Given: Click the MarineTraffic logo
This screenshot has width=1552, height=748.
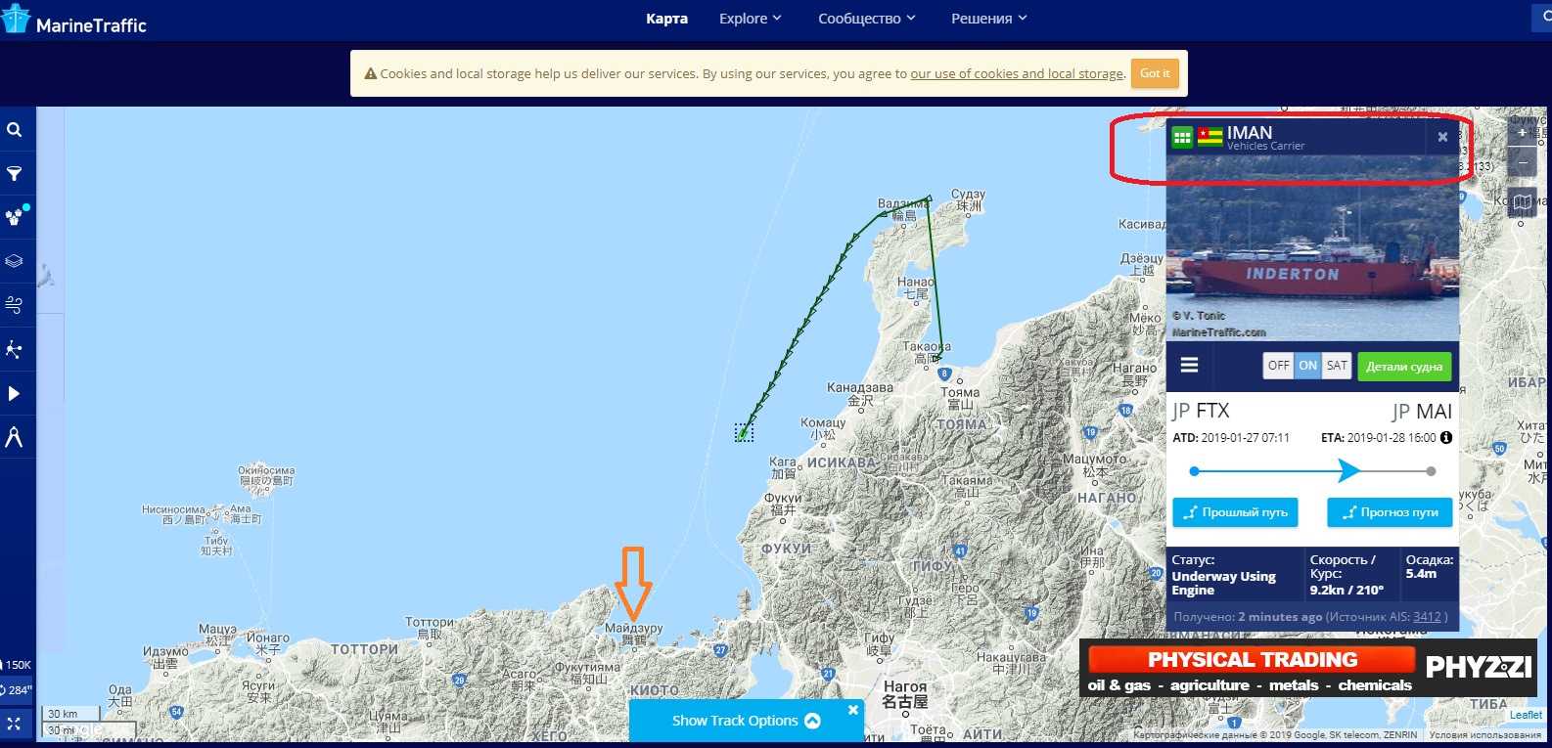Looking at the screenshot, I should (74, 21).
